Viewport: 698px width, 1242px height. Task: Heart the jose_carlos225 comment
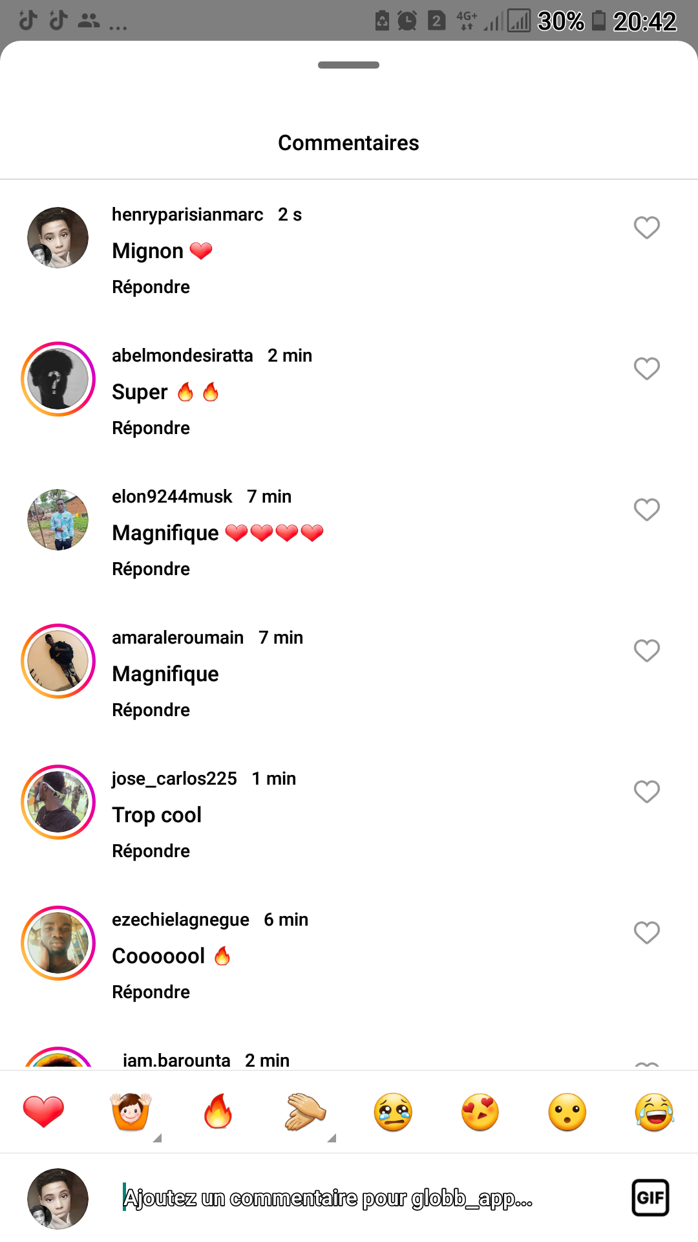point(646,792)
